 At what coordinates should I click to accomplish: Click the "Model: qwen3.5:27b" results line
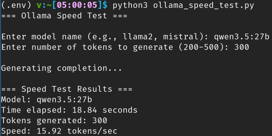tap(47, 99)
